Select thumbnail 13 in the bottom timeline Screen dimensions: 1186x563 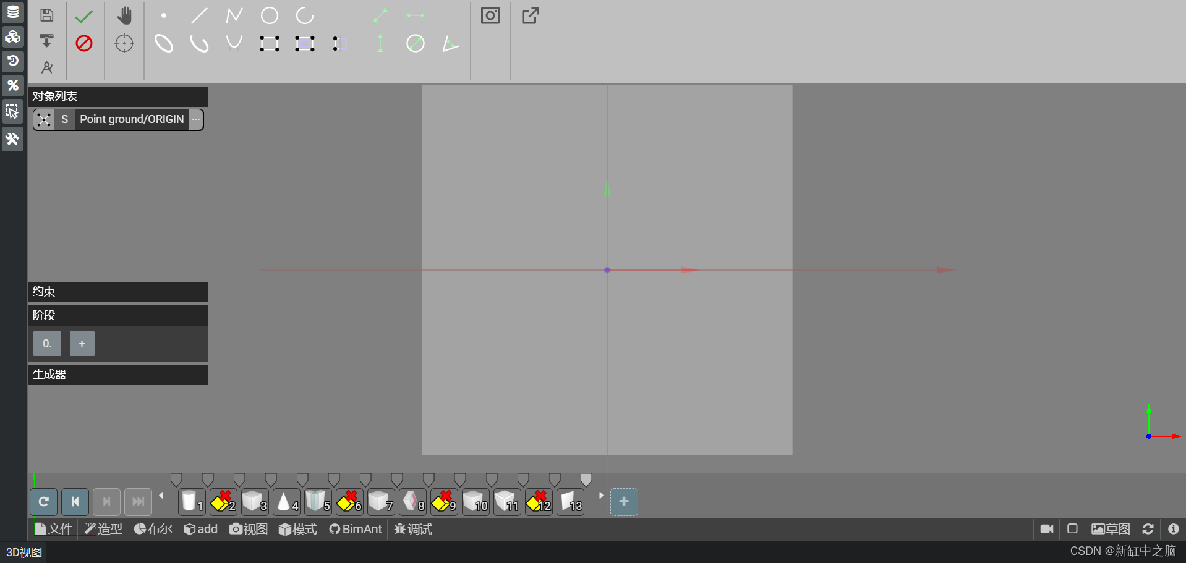pyautogui.click(x=570, y=502)
